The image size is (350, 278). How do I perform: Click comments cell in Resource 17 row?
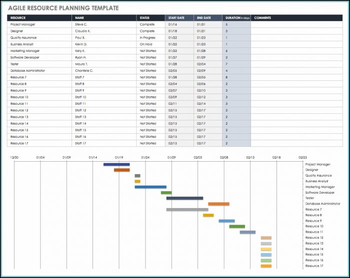click(296, 143)
